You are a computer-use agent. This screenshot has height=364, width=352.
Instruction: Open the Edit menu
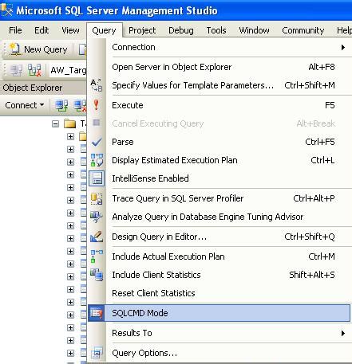coord(42,30)
